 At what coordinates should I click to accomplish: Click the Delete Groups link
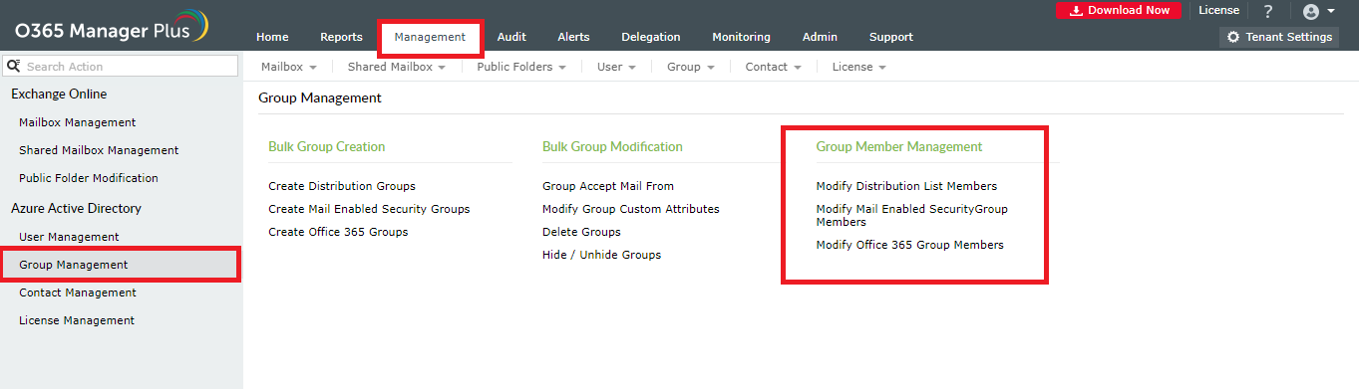point(581,232)
